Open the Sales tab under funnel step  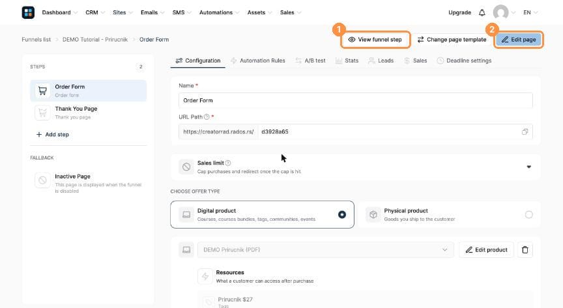[416, 61]
